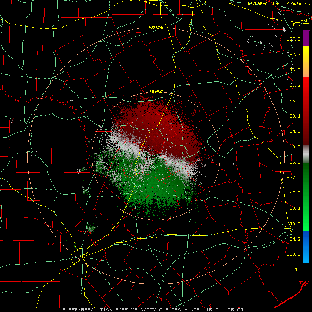The image size is (312, 312).
Task: Click the TH label on the legend
Action: coord(298,270)
